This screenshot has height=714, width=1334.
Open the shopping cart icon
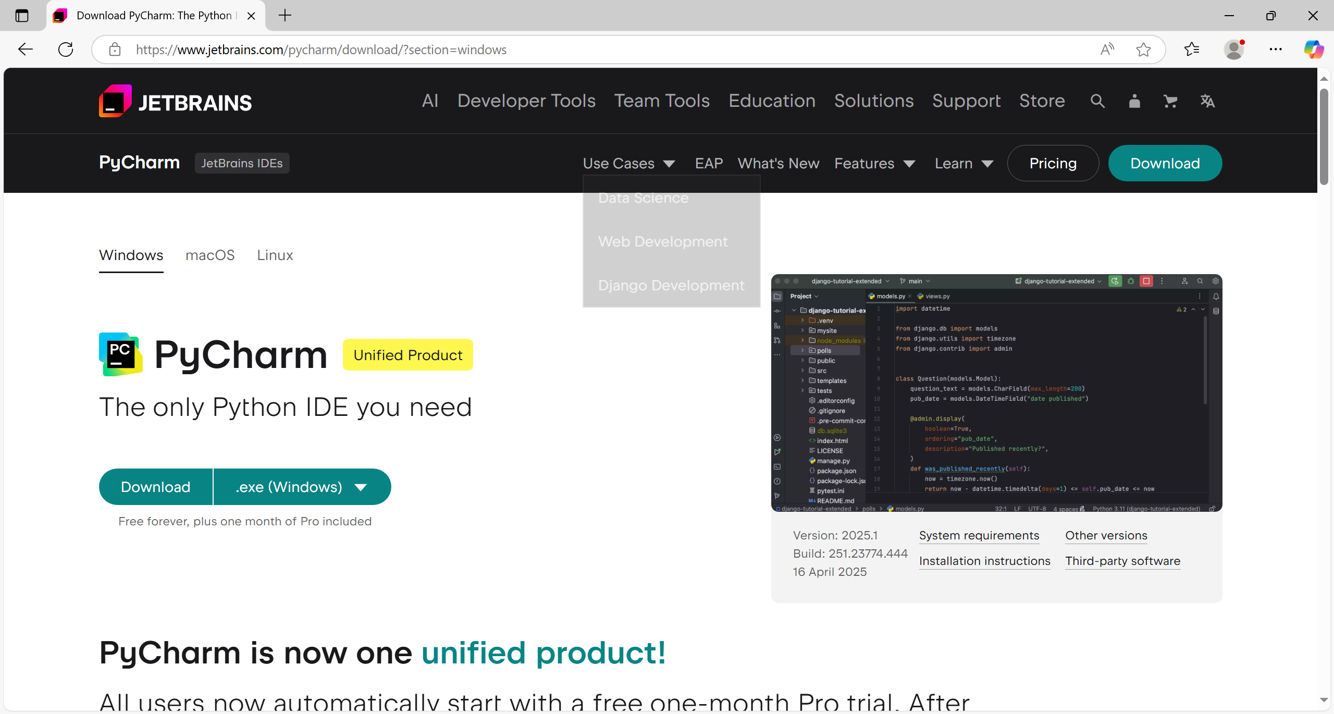coord(1170,101)
